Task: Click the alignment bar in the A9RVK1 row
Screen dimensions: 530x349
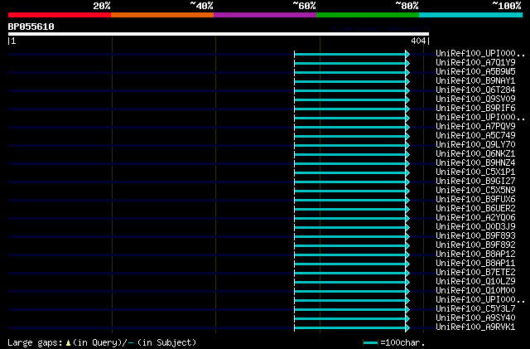Action: (349, 328)
